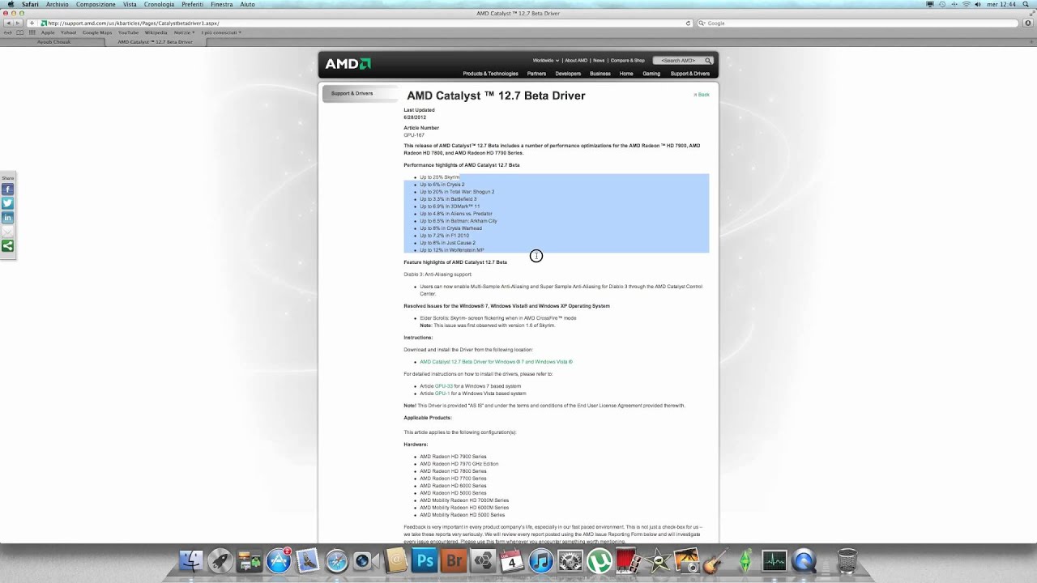The image size is (1037, 583).
Task: Open the GPU-1 article link
Action: click(x=442, y=394)
